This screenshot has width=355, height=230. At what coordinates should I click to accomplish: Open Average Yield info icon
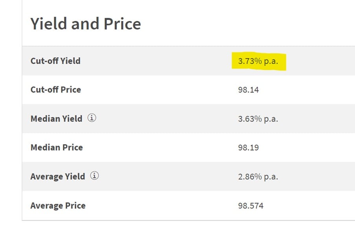94,176
